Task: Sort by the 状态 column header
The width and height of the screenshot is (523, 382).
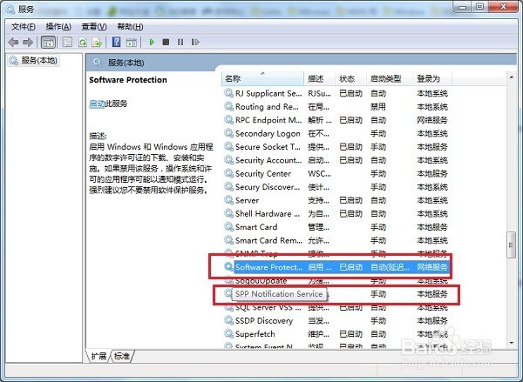Action: (x=351, y=79)
